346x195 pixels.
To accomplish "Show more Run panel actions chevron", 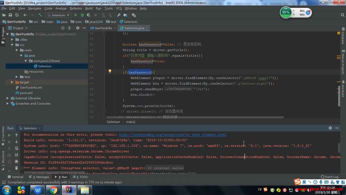I will click(x=9, y=171).
